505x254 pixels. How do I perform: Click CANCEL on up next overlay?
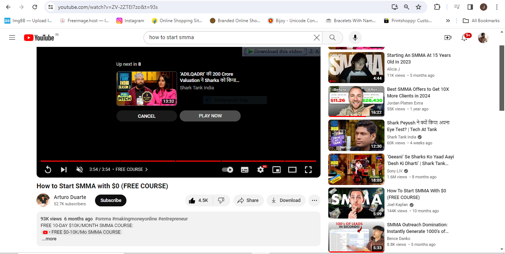coord(147,116)
